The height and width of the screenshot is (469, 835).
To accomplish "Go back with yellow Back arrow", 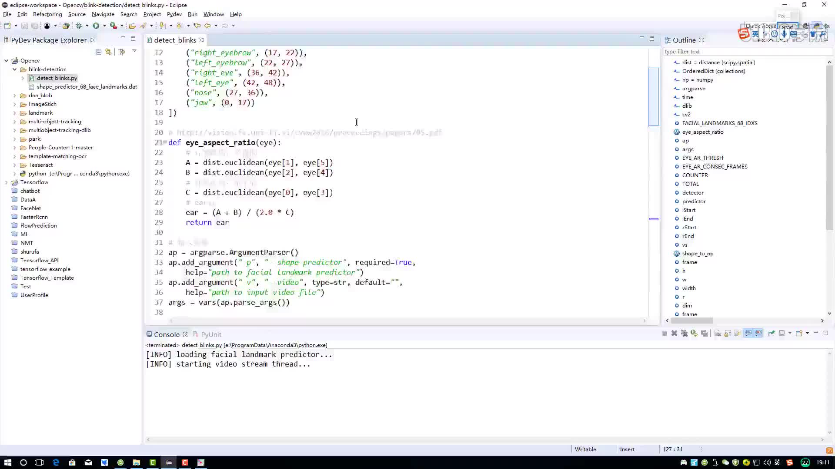I will (207, 26).
